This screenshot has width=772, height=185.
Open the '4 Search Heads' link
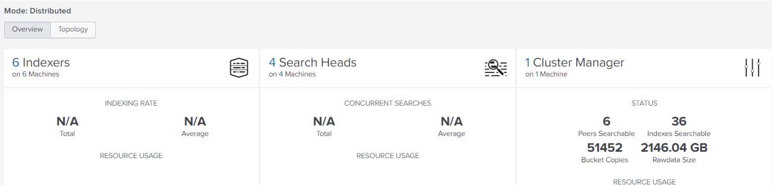click(x=313, y=62)
